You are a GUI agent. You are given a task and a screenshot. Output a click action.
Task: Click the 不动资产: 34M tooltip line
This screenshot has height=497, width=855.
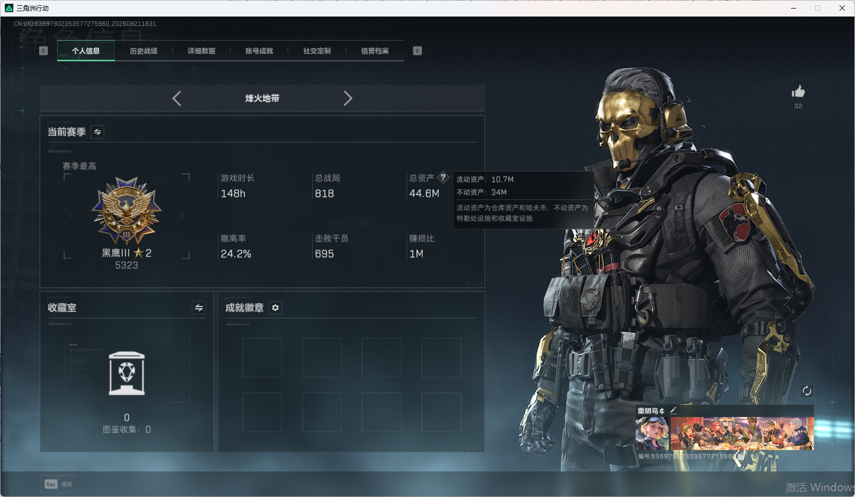481,192
